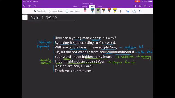Screen dimensions: 175x98
Task: Click text 'How can a young man cleanse his way?'
Action: point(85,38)
